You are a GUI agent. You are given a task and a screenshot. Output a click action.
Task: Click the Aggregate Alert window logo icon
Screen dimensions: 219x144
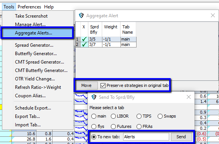coord(81,15)
